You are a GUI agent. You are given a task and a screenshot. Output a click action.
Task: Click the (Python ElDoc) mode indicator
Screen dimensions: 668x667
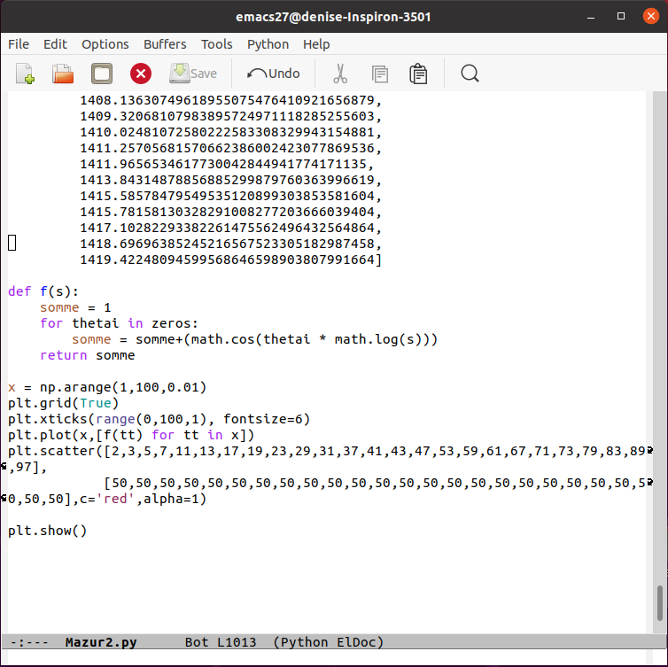click(x=328, y=642)
